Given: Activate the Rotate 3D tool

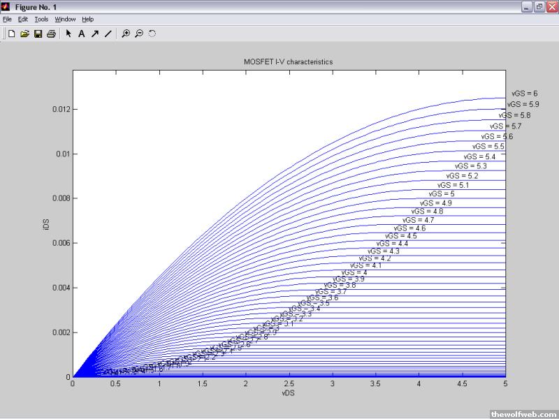Looking at the screenshot, I should 152,33.
